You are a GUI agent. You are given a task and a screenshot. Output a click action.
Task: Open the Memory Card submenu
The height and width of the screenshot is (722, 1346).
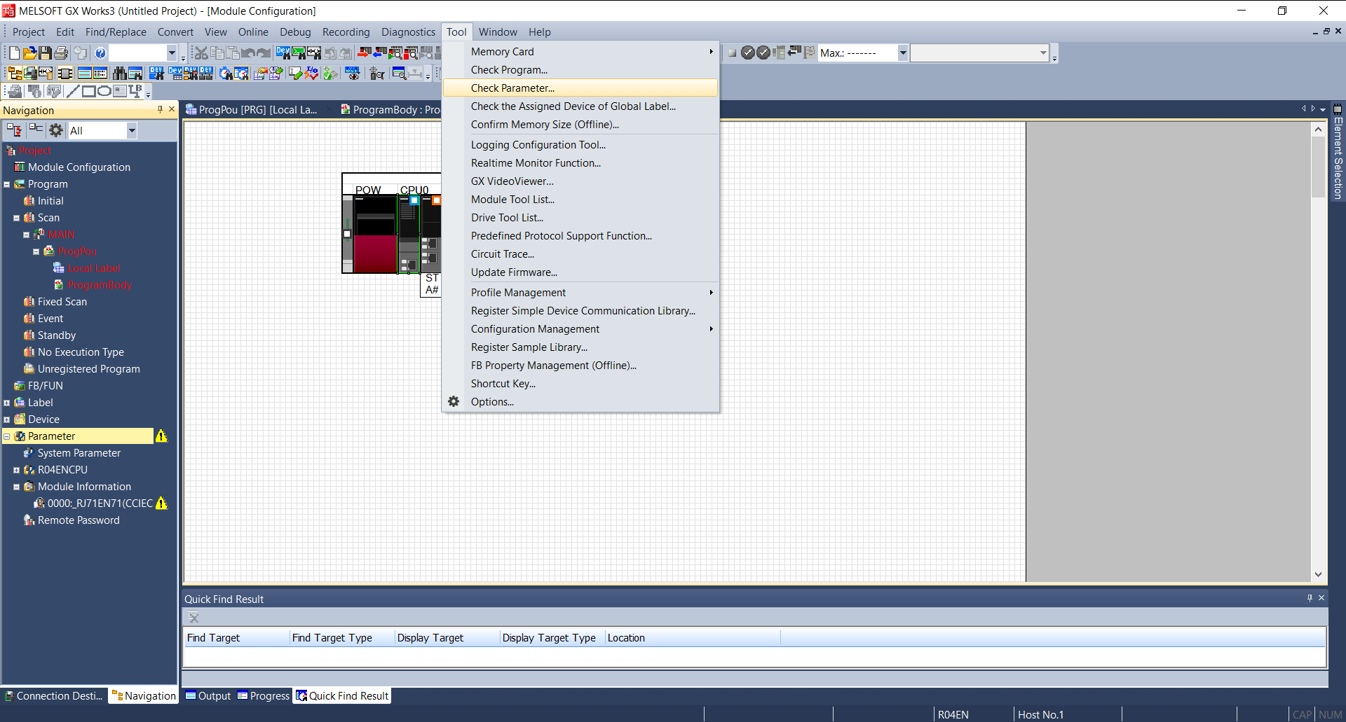point(580,52)
